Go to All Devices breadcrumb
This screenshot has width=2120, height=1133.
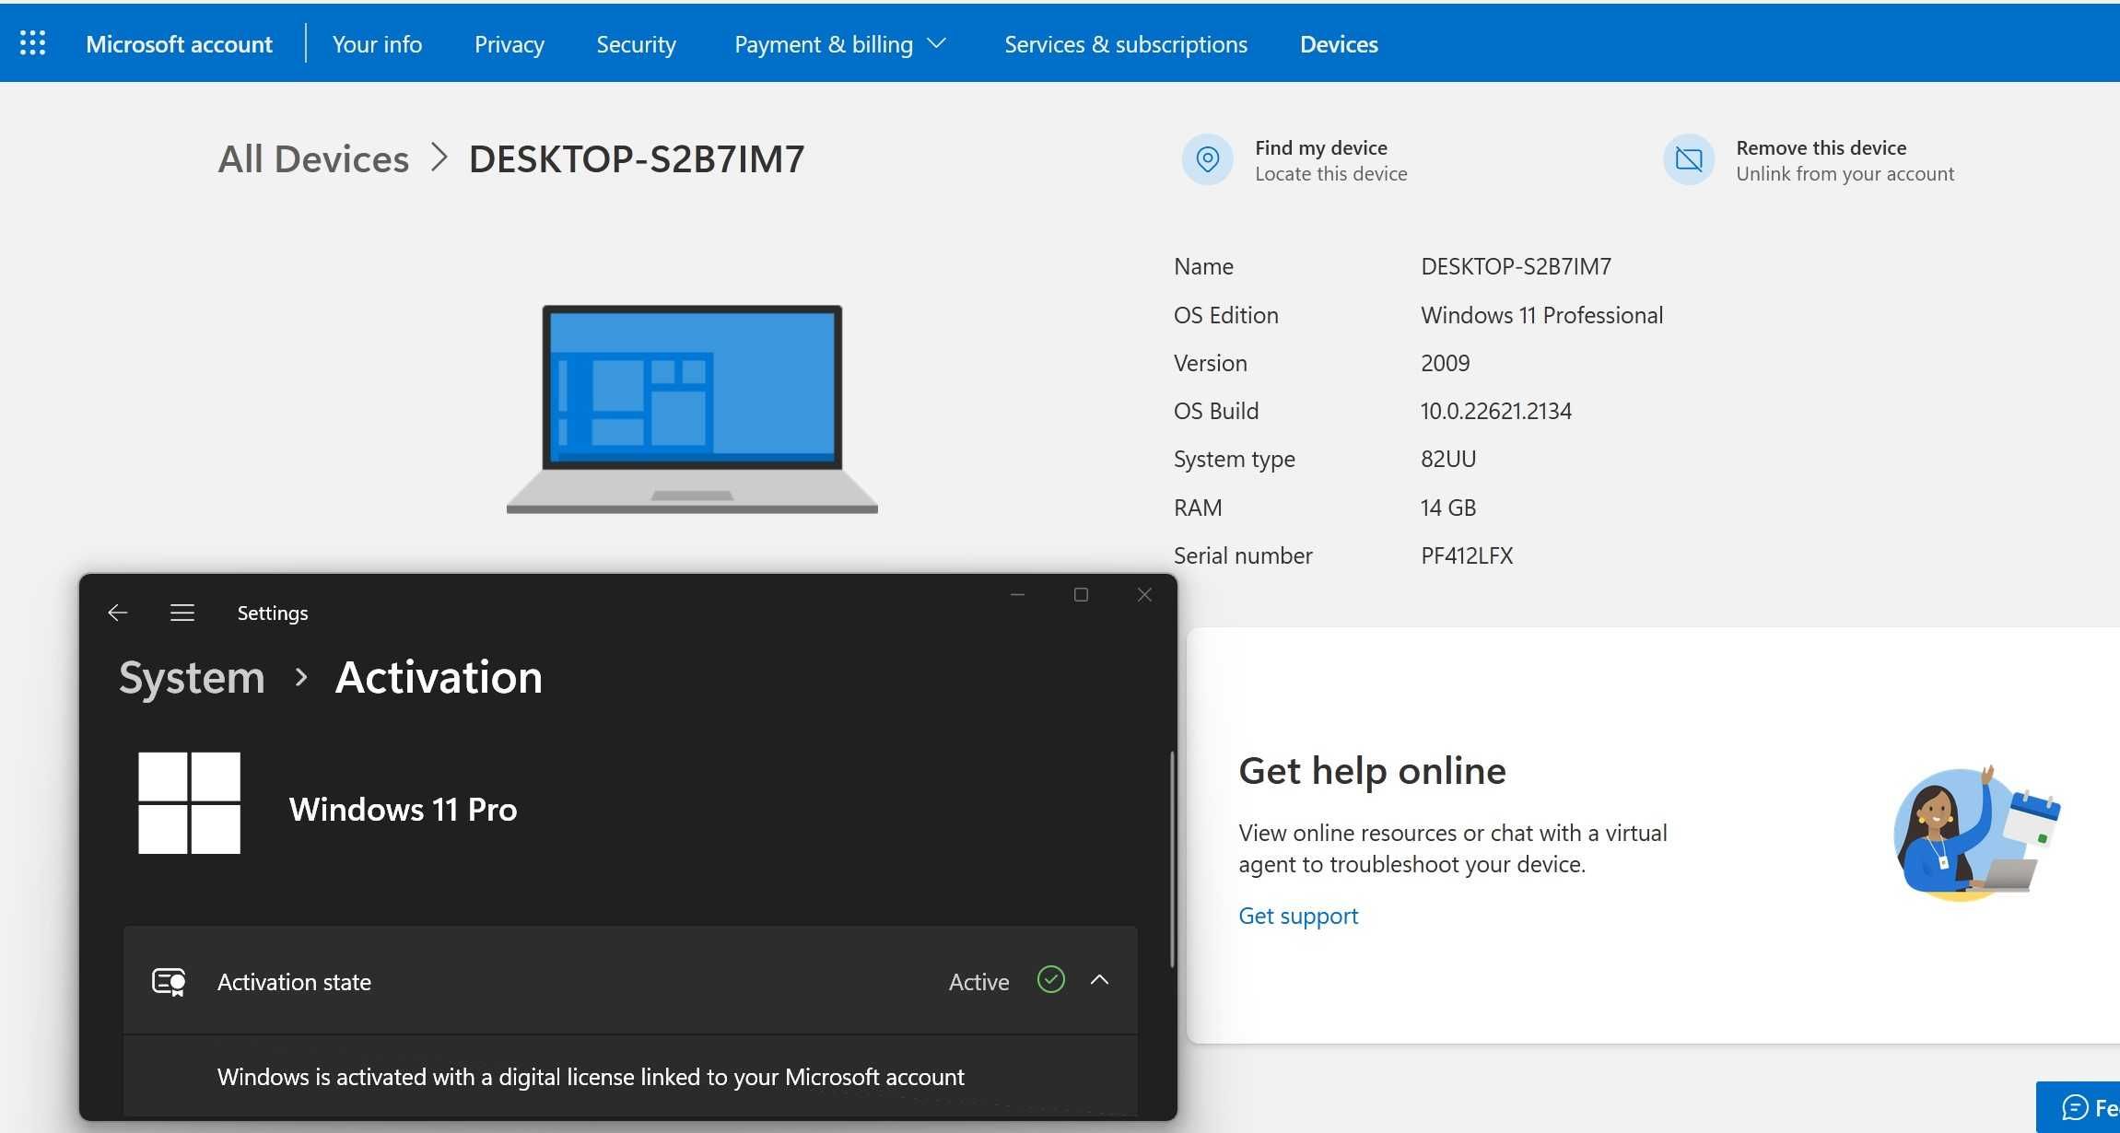313,159
